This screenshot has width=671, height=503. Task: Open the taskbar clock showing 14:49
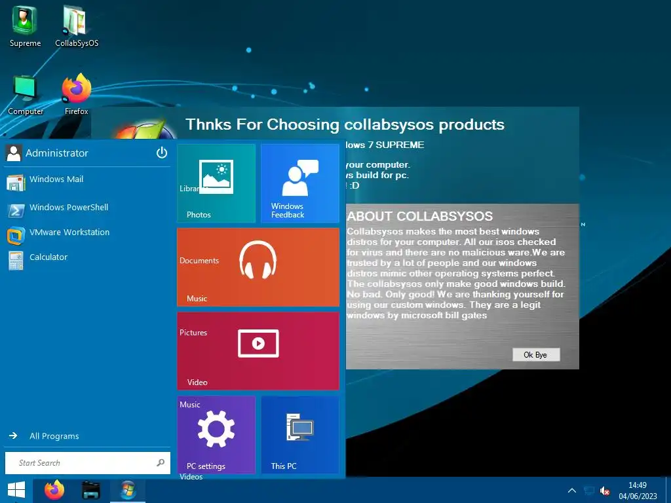(x=638, y=491)
